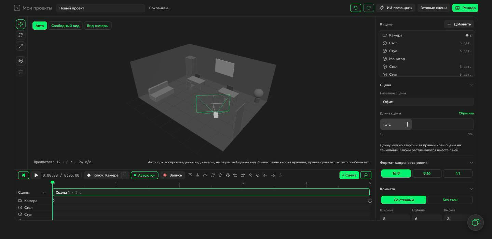Screen dimensions: 492x239
Task: Click the curved arrow icon in timeline toolbar
Action: [205, 175]
